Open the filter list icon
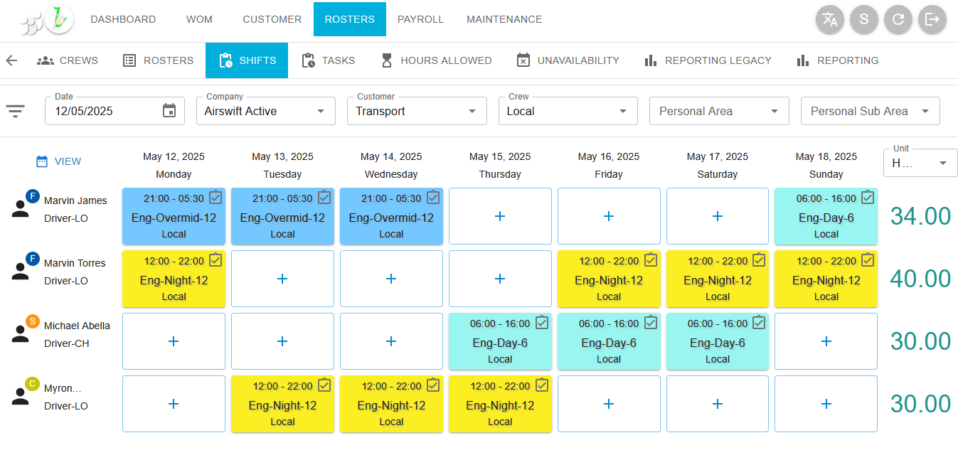958x455 pixels. tap(16, 111)
